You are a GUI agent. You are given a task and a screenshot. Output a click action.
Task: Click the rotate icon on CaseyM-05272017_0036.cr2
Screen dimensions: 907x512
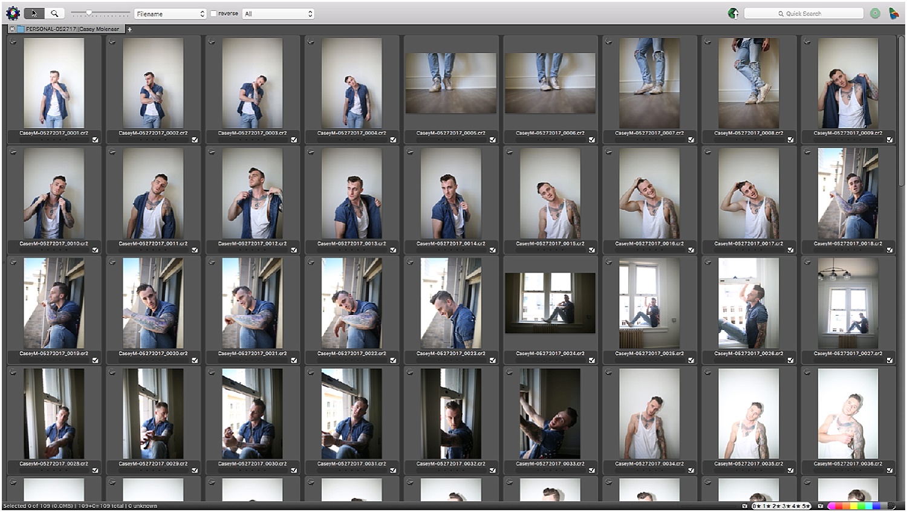[807, 373]
